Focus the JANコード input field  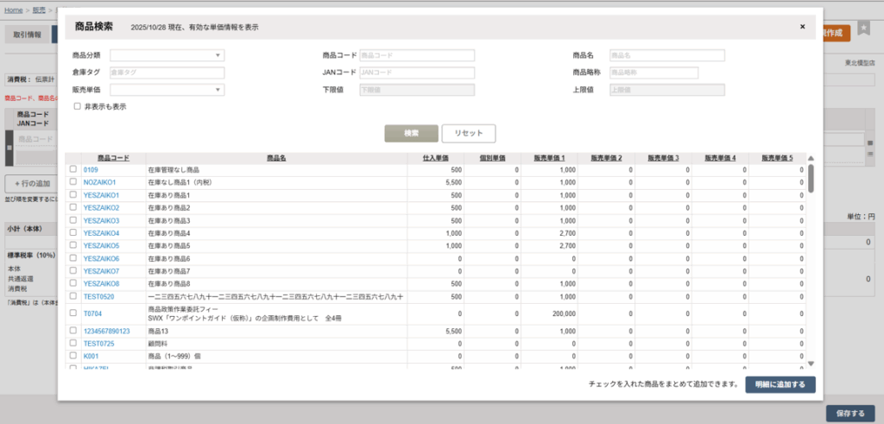pyautogui.click(x=417, y=73)
